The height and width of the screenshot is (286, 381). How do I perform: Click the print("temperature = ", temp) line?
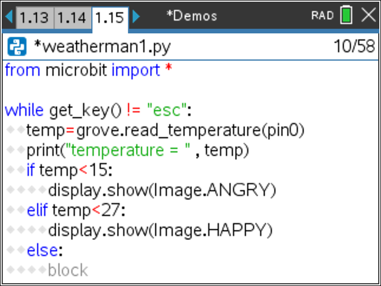tap(138, 151)
